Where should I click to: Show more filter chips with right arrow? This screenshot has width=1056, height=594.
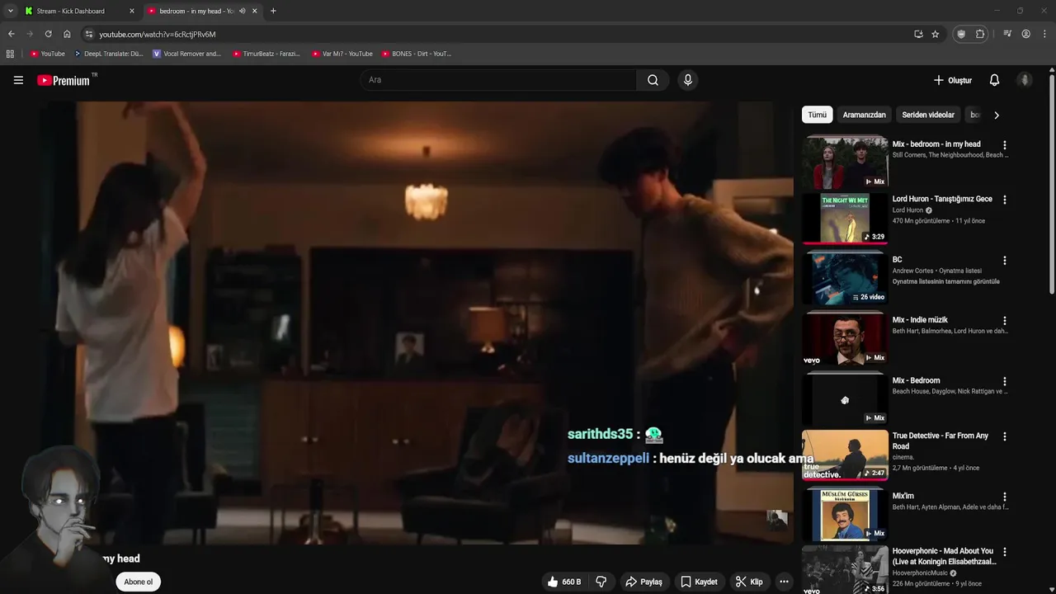tap(996, 115)
